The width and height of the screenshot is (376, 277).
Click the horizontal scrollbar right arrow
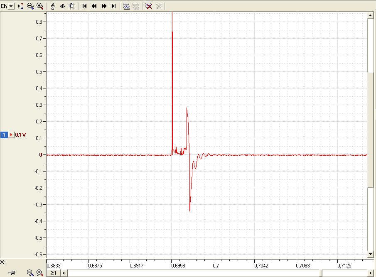pos(371,273)
